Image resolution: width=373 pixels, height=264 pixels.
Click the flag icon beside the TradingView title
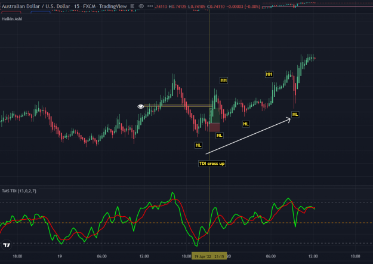[132, 6]
